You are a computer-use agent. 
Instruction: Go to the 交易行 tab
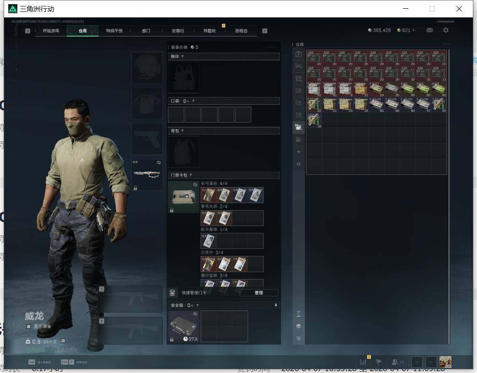pos(178,31)
